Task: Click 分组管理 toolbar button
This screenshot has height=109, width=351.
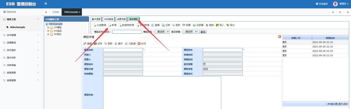Action: click(x=99, y=25)
